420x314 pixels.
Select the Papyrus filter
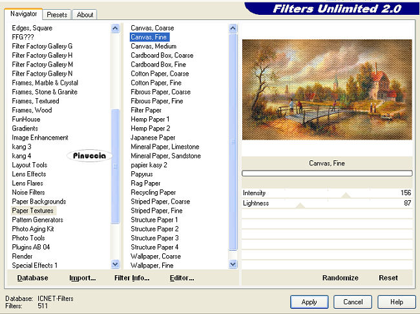[142, 174]
